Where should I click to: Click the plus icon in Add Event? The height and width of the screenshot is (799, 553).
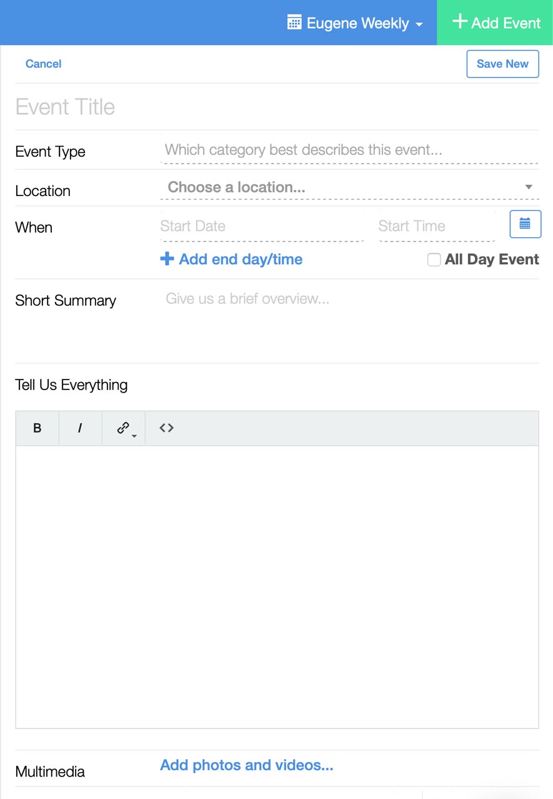click(460, 22)
